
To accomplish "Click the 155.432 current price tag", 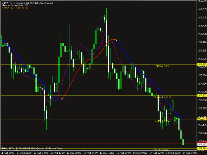I will (202, 145).
